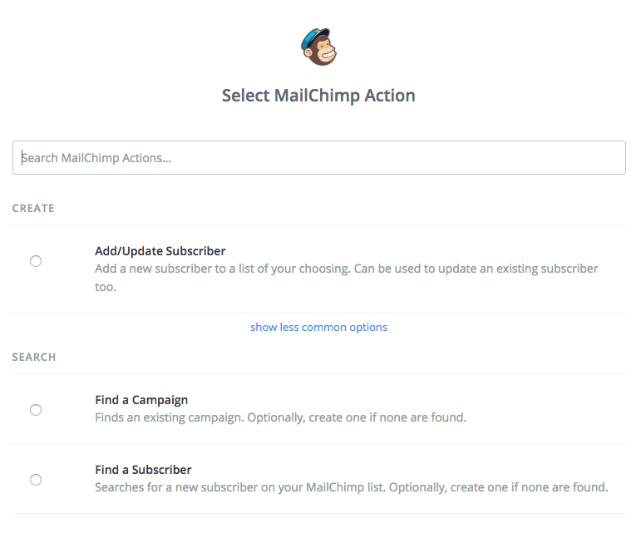Select the Add/Update Subscriber radio button
Image resolution: width=641 pixels, height=538 pixels.
click(x=36, y=261)
